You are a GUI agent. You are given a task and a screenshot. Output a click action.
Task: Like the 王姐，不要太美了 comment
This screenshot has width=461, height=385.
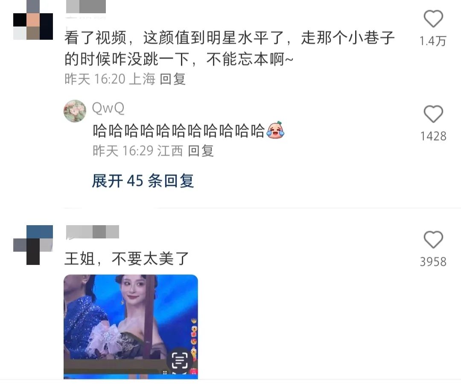tap(433, 240)
